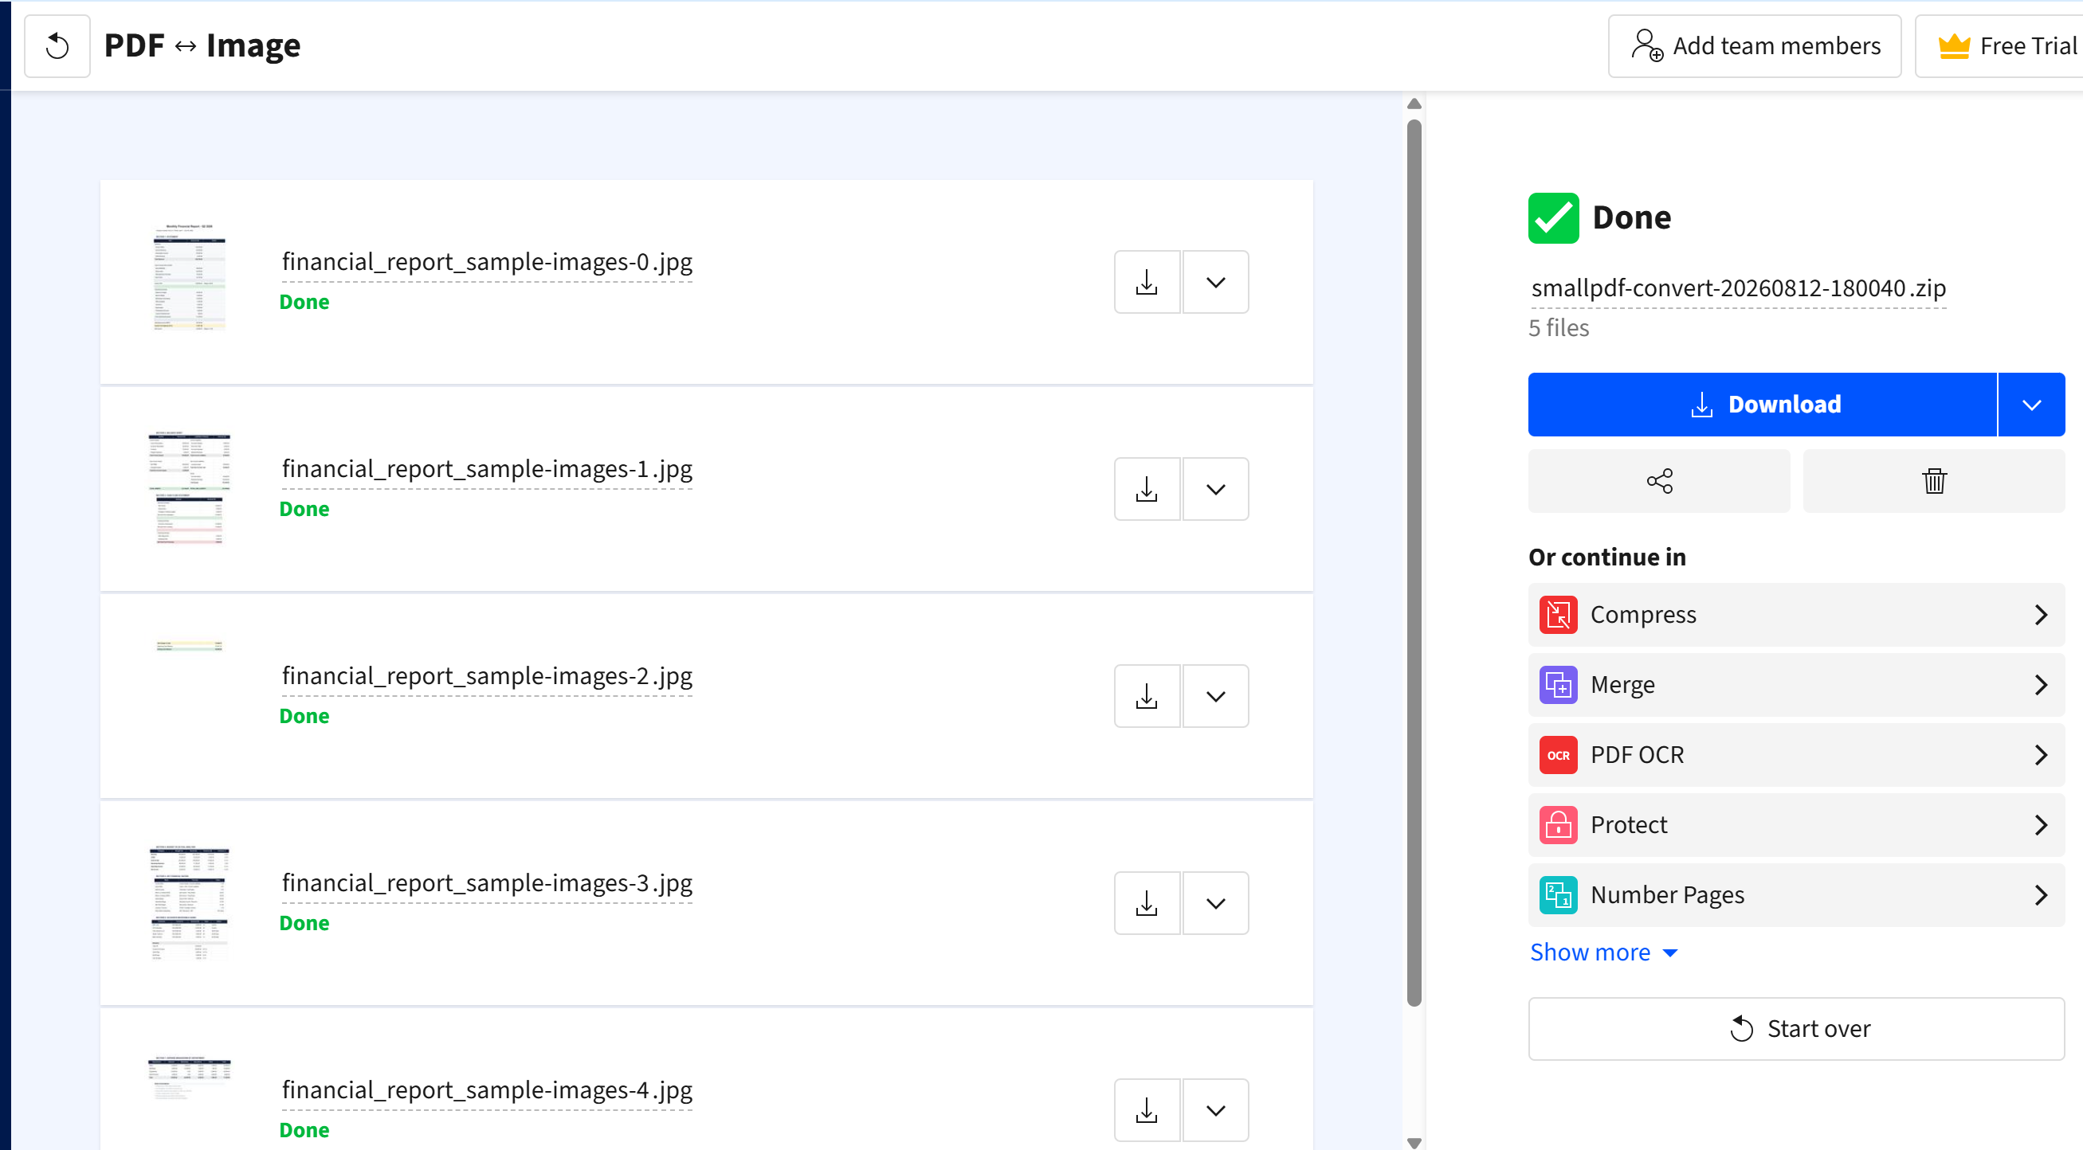Download financial_report_sample-images-3.jpg
The image size is (2083, 1150).
pos(1147,902)
